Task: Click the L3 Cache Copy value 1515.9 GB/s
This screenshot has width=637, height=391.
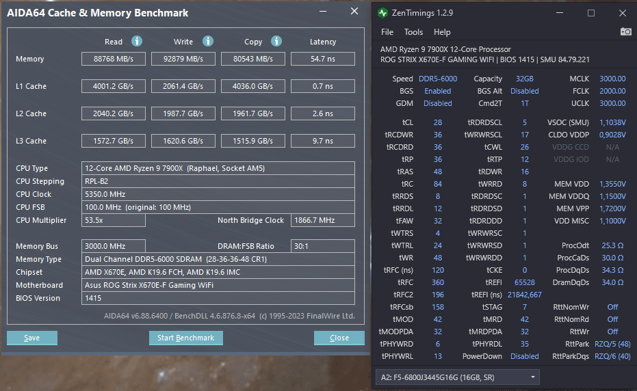Action: [x=253, y=141]
